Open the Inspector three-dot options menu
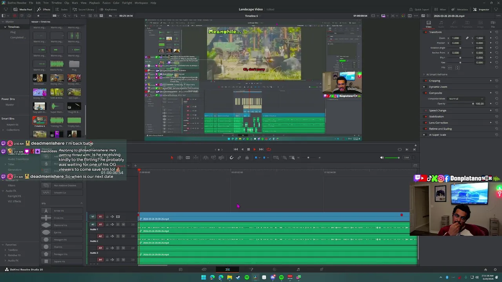Viewport: 502px width, 282px height. [498, 16]
